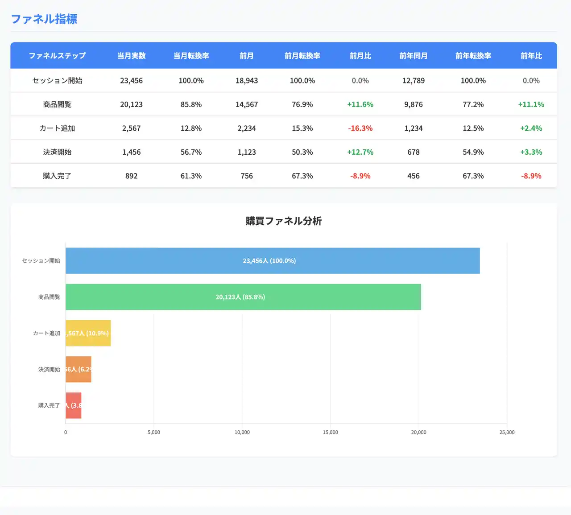Select the 前月比 column header
The width and height of the screenshot is (571, 515).
pyautogui.click(x=360, y=56)
